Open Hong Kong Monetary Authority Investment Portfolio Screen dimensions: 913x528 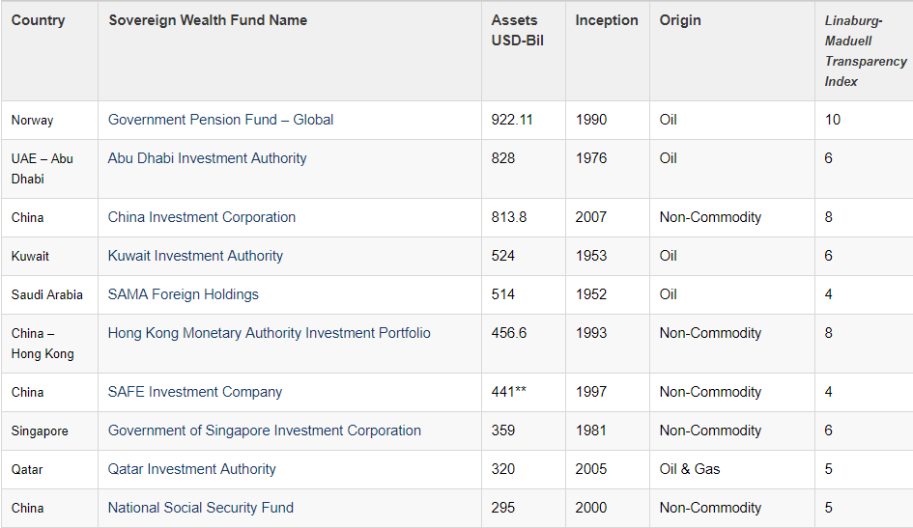point(269,333)
